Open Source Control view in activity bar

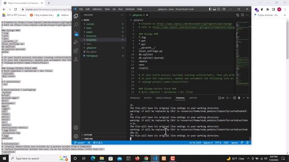tap(76, 33)
